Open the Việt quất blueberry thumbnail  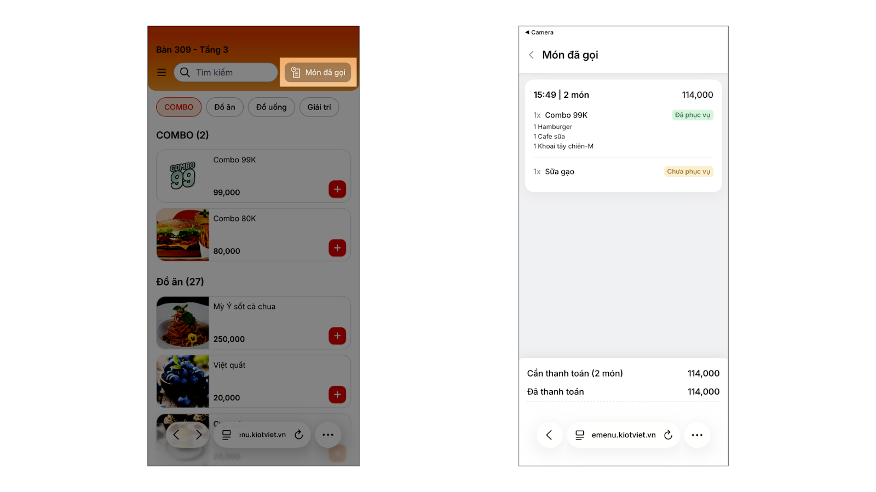(x=183, y=381)
